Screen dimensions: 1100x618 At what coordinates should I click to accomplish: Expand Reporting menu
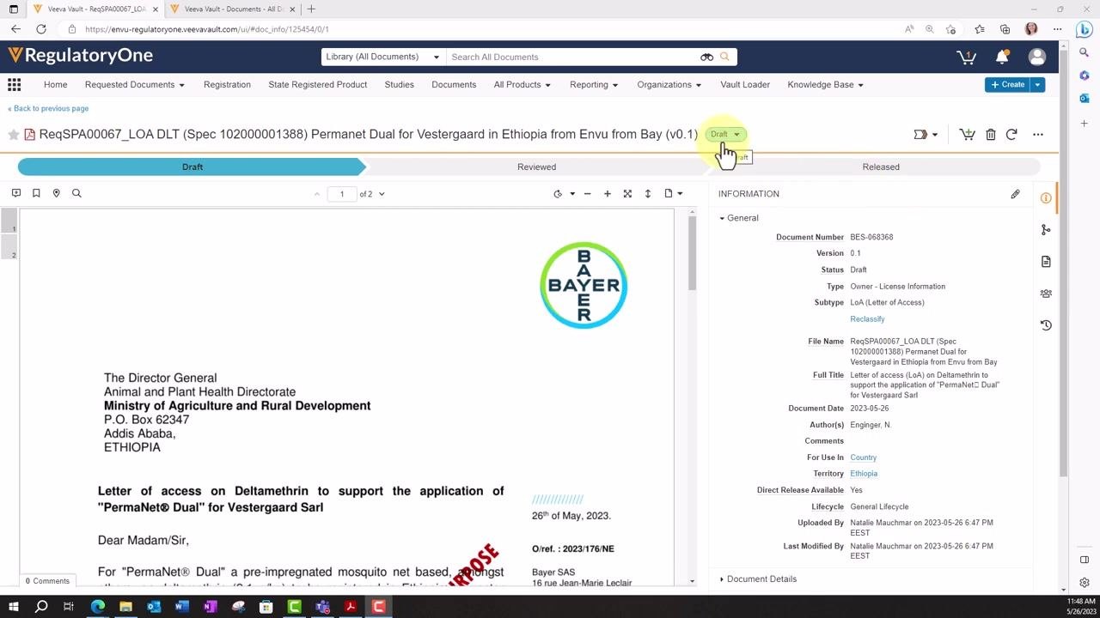595,84
